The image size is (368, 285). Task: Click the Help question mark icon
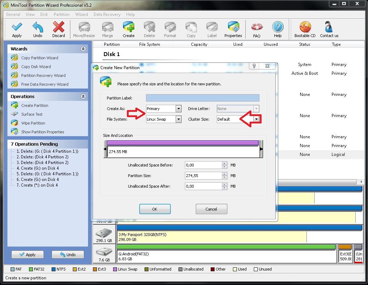click(x=278, y=27)
